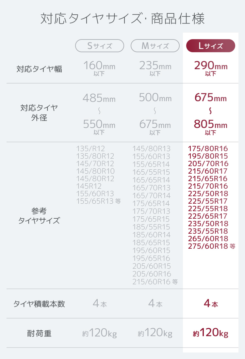Click the 805mm outer diameter value
This screenshot has width=245, height=359.
(211, 124)
